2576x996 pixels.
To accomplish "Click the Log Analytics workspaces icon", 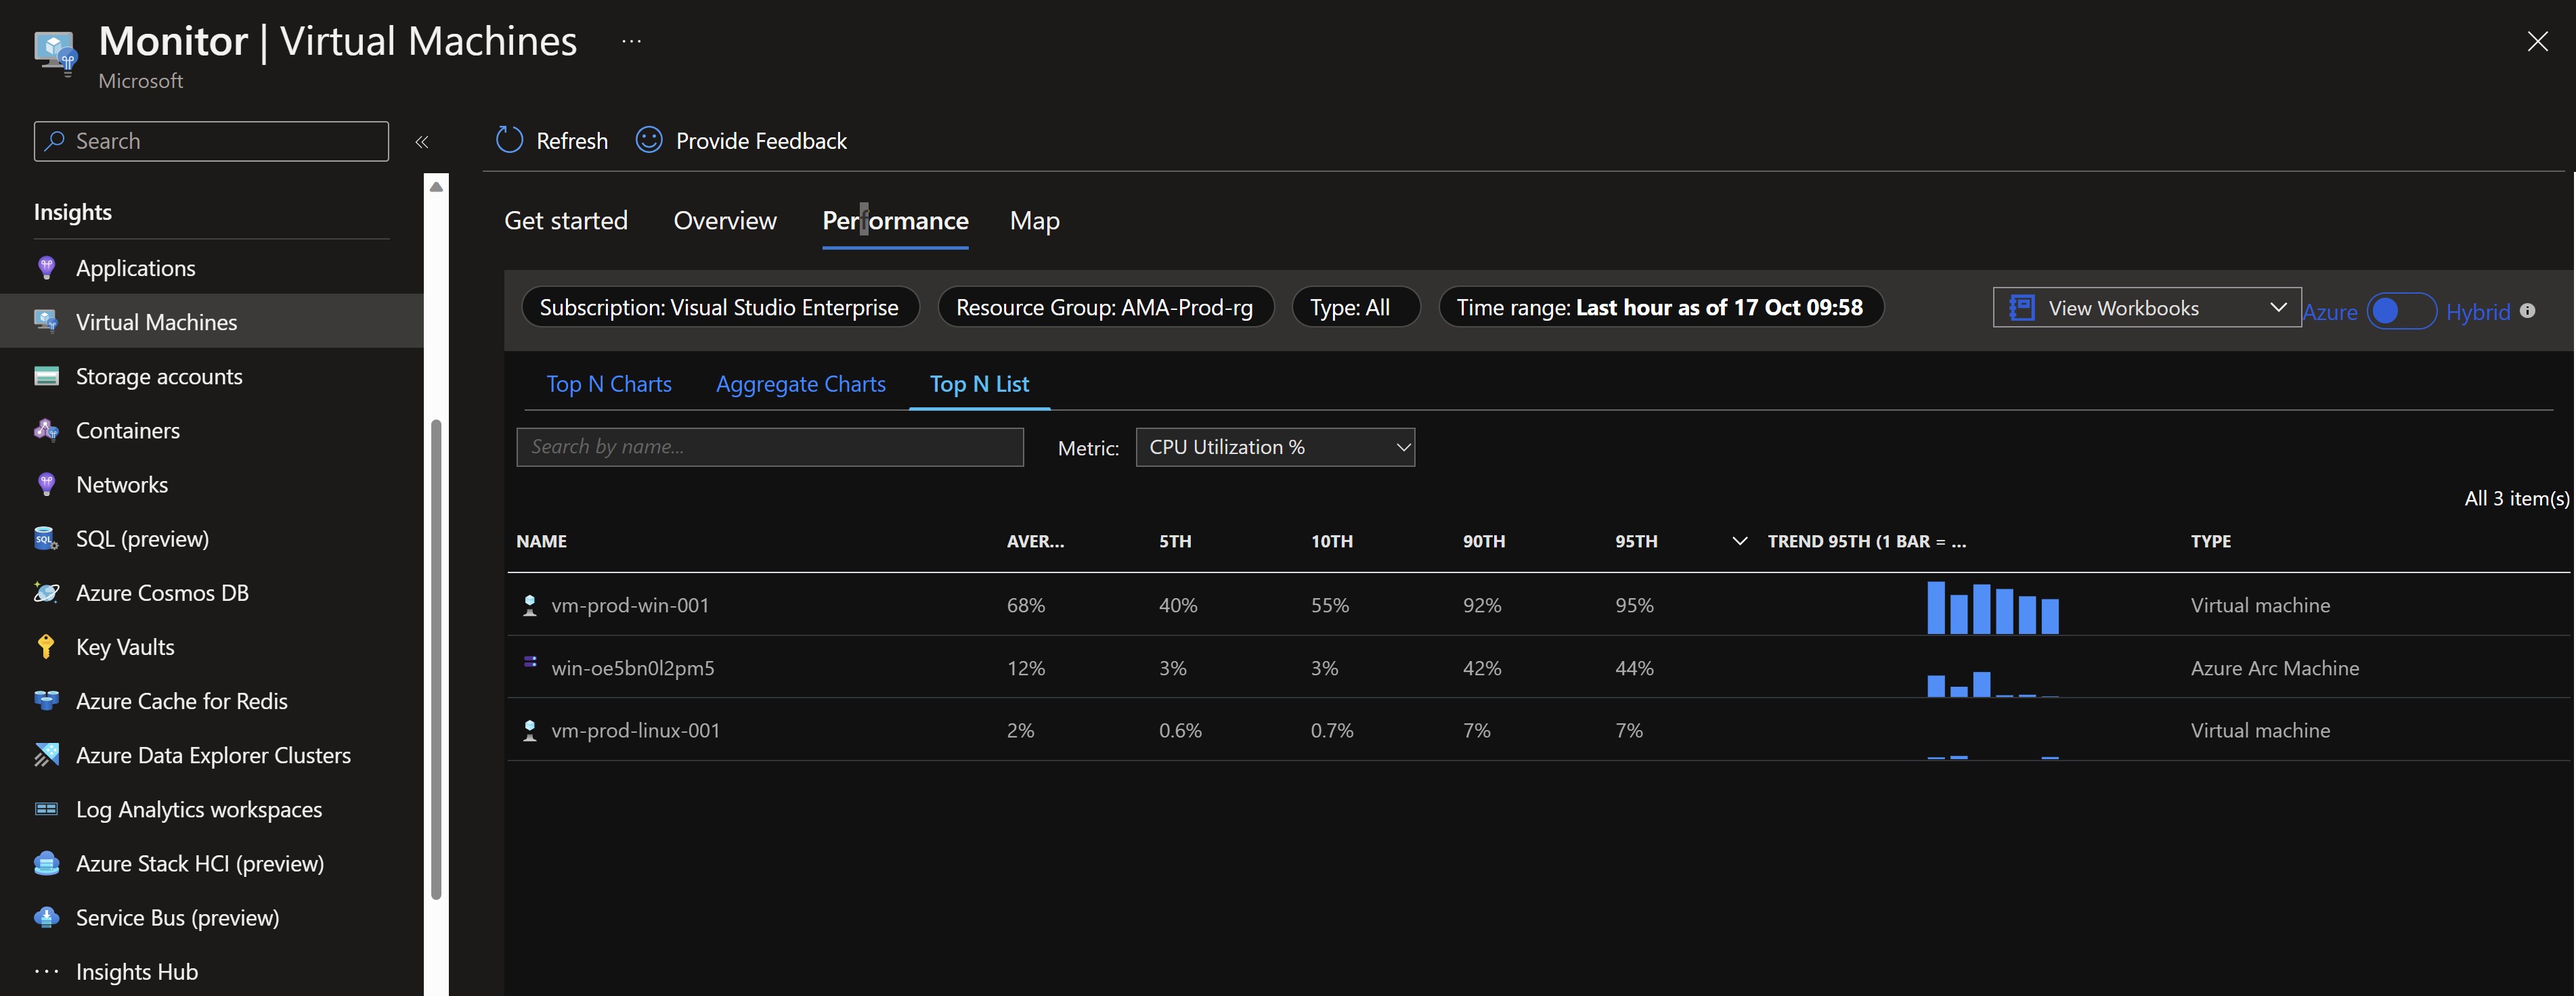I will click(x=46, y=808).
